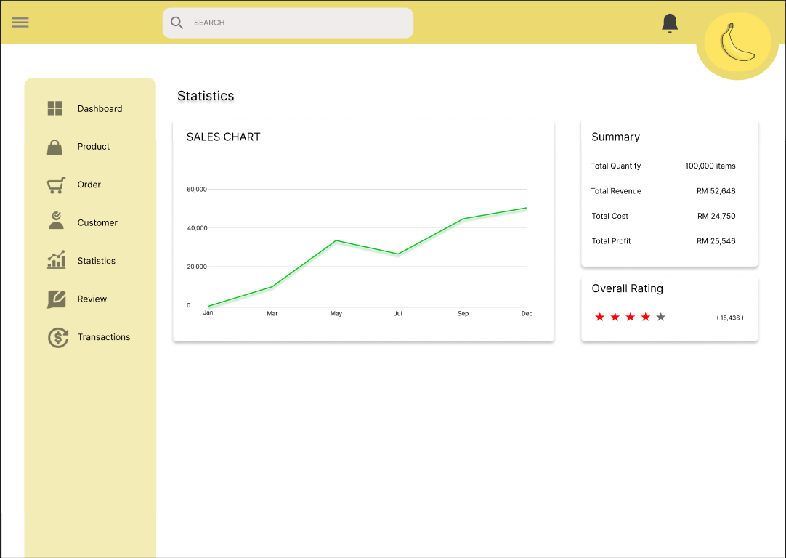Open the Review sidebar label

[92, 299]
